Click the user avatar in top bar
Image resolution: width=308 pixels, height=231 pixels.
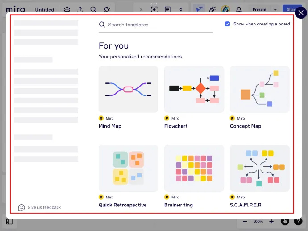225,9
